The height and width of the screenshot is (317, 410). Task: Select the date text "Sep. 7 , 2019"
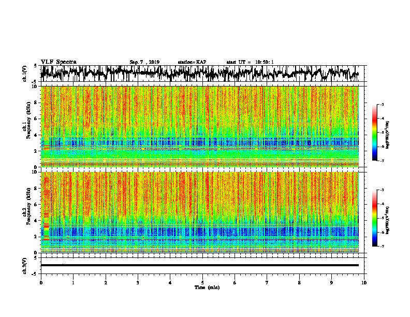pos(144,62)
